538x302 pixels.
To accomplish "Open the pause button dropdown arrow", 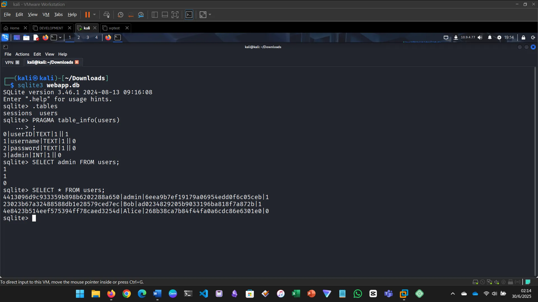I will [95, 15].
